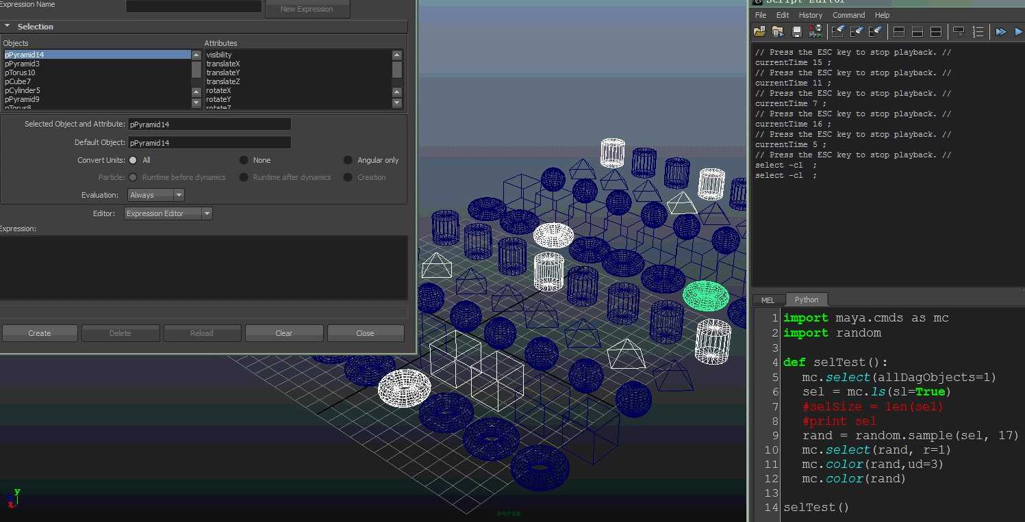Click the New Expression button
The height and width of the screenshot is (522, 1025).
click(x=307, y=9)
